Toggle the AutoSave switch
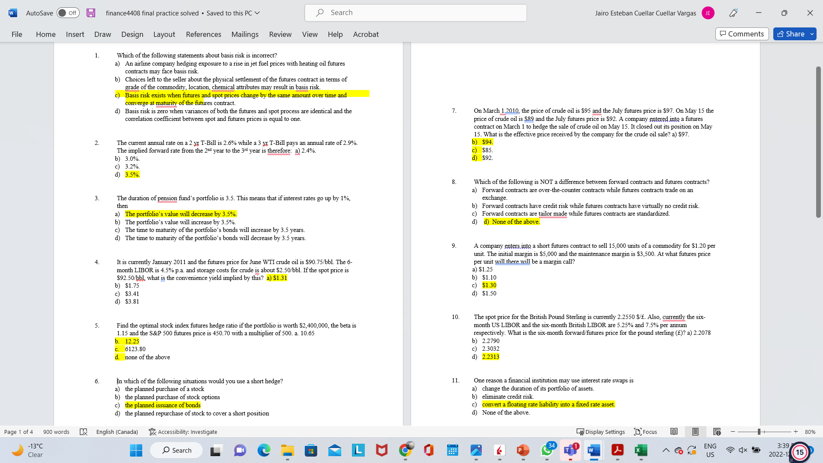823x463 pixels. point(67,13)
